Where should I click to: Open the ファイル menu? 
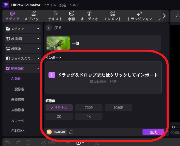point(50,5)
